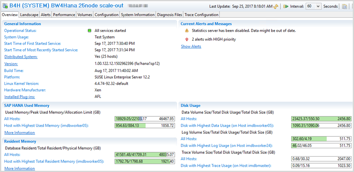354x172 pixels.
Task: Click the yellow warning icon for statistics server
Action: coord(186,31)
